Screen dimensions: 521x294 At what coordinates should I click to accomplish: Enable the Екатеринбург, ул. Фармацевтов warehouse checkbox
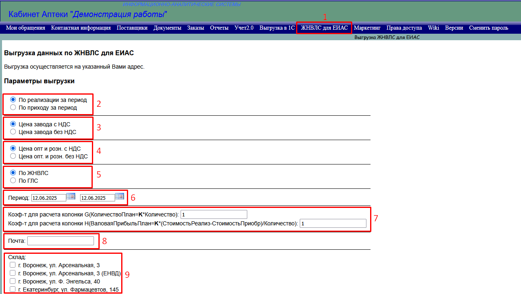pyautogui.click(x=13, y=289)
